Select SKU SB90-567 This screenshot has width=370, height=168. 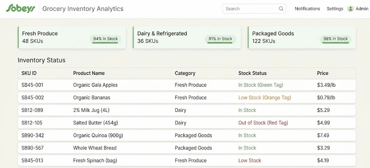click(x=32, y=148)
